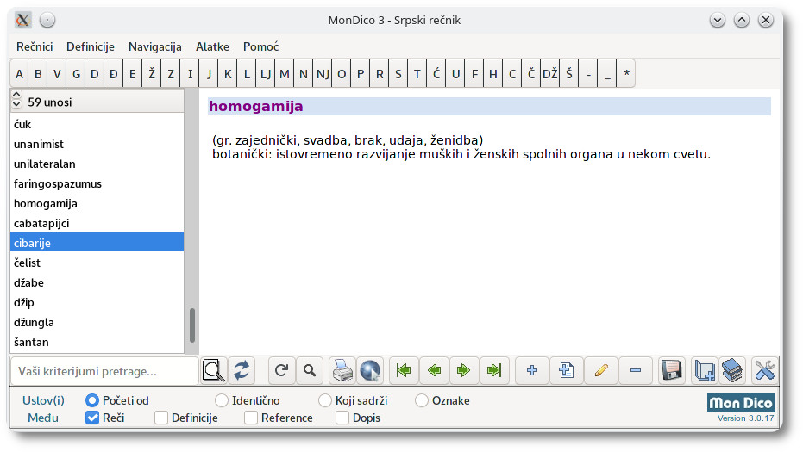Image resolution: width=803 pixels, height=452 pixels.
Task: Open settings via wrench and screwdriver icon
Action: click(764, 371)
